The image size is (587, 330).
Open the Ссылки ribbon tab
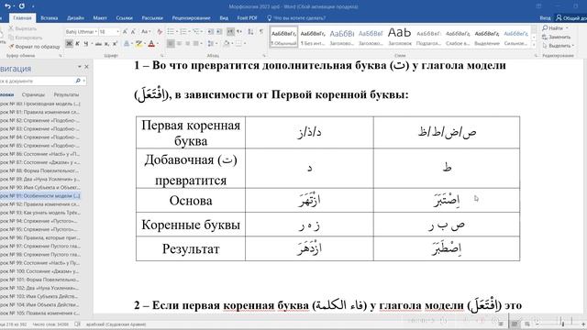[124, 17]
